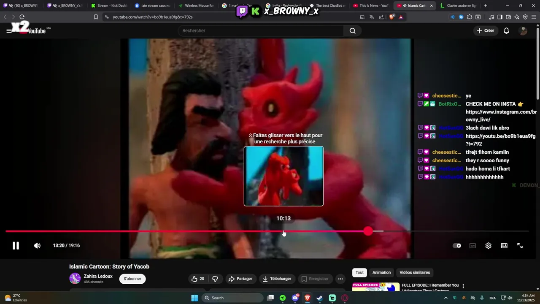Open the FRA keyboard language switcher
The height and width of the screenshot is (304, 540).
click(x=492, y=298)
